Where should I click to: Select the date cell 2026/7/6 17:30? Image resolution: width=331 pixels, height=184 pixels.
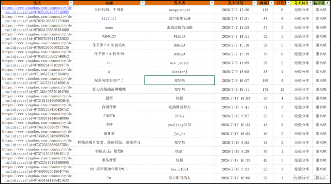tap(236, 10)
